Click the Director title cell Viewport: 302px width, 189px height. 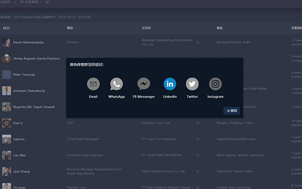pyautogui.click(x=73, y=42)
